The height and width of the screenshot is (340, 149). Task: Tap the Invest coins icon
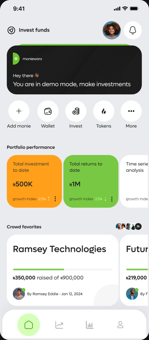(76, 111)
